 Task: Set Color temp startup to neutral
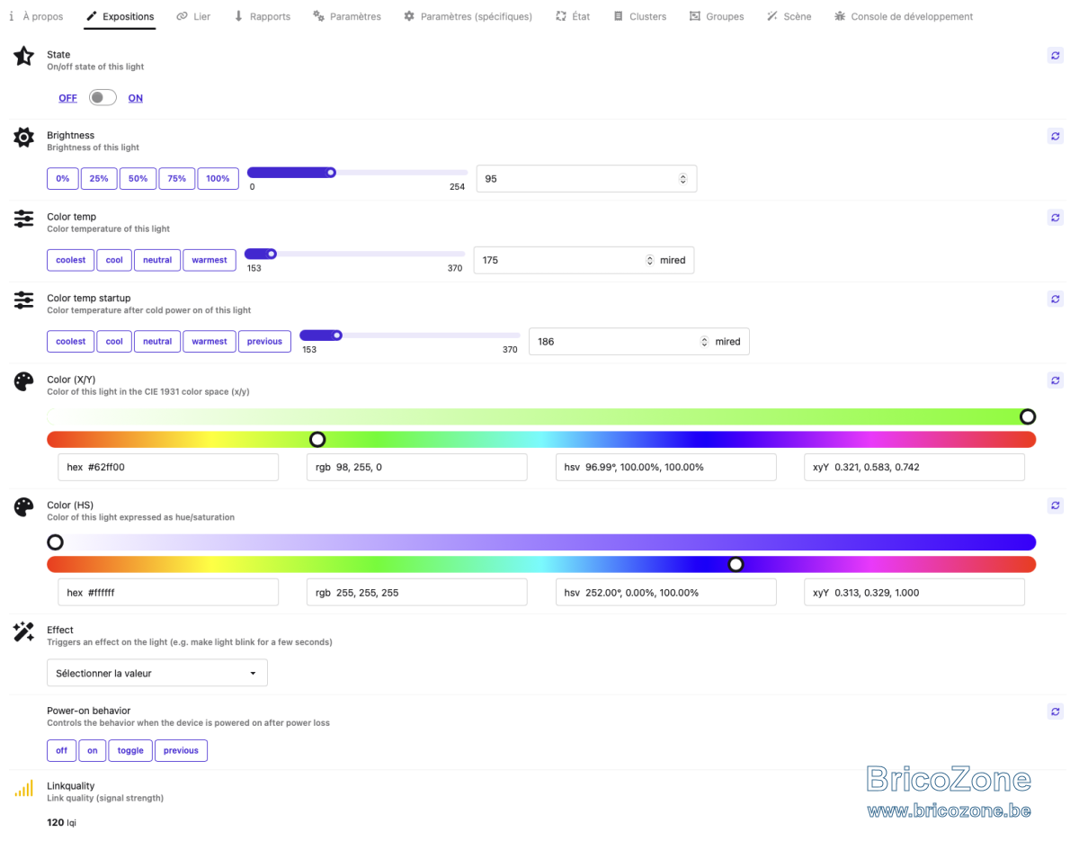point(157,341)
